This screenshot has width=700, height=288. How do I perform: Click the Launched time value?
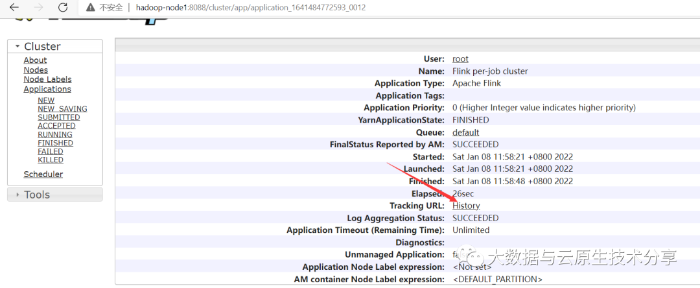(513, 169)
